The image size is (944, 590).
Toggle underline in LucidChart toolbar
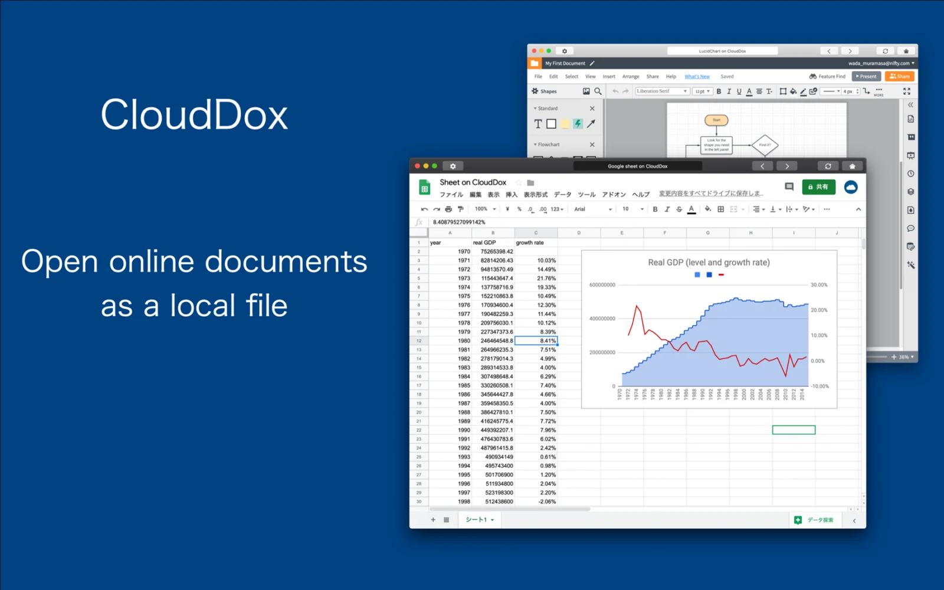tap(739, 91)
